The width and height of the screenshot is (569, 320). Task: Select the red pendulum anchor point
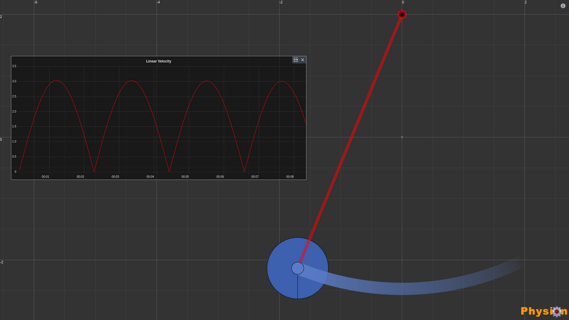tap(402, 14)
